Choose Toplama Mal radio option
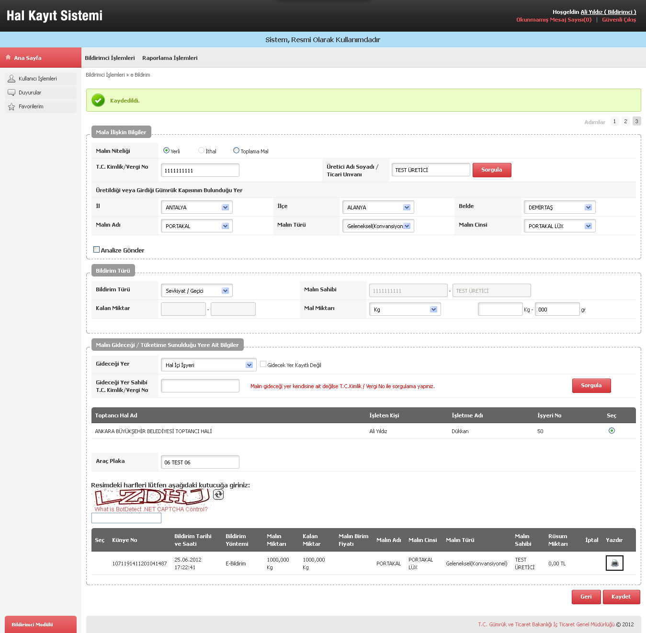The width and height of the screenshot is (646, 633). tap(236, 150)
